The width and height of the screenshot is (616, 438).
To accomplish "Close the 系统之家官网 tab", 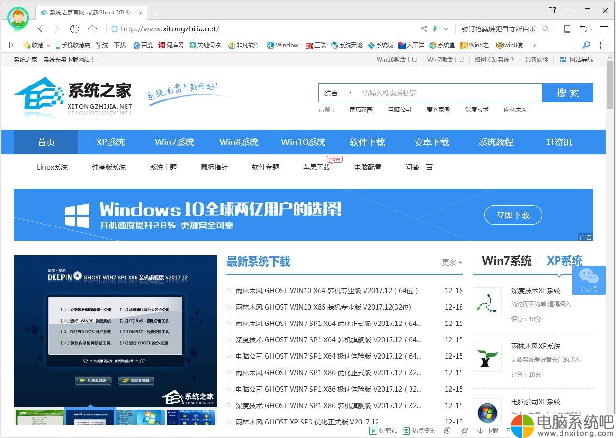I will click(x=140, y=13).
